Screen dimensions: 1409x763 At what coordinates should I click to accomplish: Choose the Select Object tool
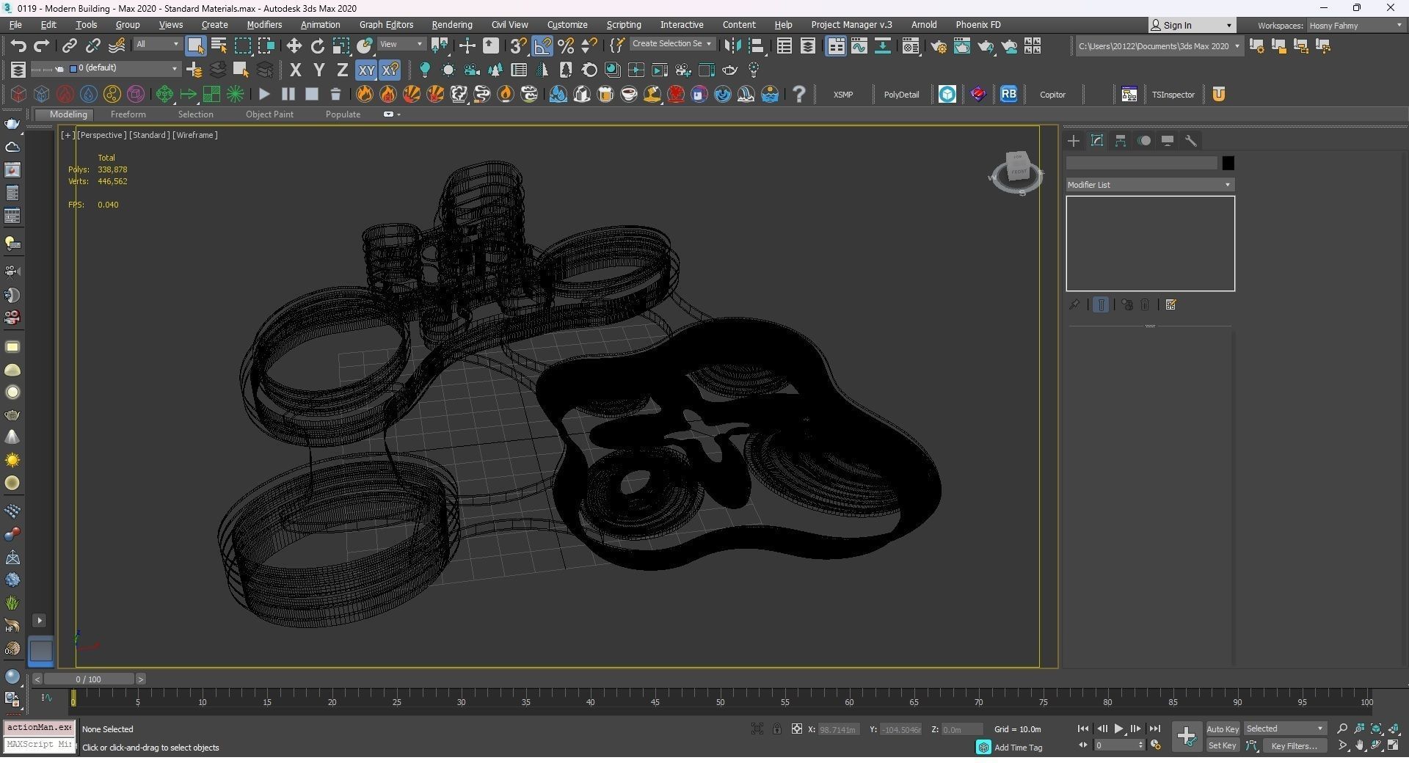(x=195, y=46)
